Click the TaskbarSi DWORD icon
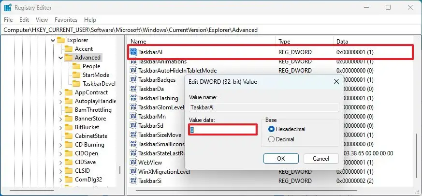Screen dimensions: 422x196 134,181
